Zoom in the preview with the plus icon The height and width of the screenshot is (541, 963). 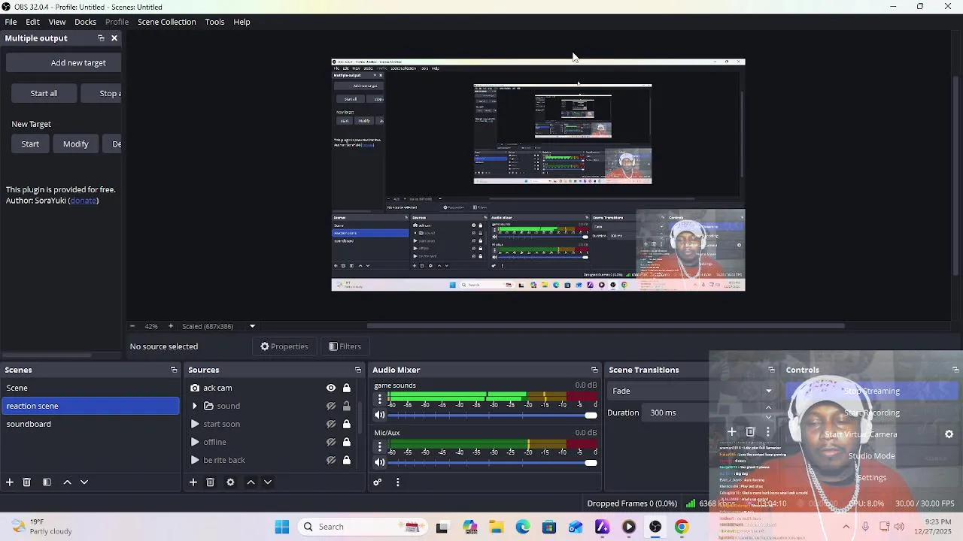click(x=170, y=326)
